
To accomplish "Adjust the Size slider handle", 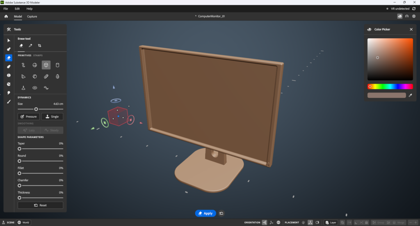I will 36,109.
